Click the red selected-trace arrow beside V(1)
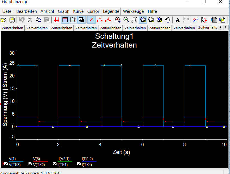The width and height of the screenshot is (230, 174). (3, 164)
